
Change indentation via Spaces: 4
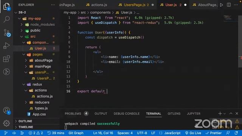(125, 133)
